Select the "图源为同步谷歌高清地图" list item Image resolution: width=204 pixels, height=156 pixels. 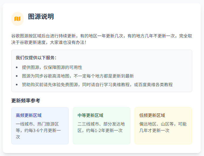(x=78, y=76)
